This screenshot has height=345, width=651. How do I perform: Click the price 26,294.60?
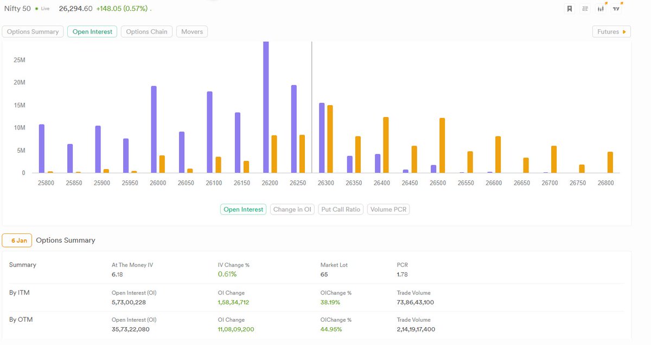[x=75, y=9]
